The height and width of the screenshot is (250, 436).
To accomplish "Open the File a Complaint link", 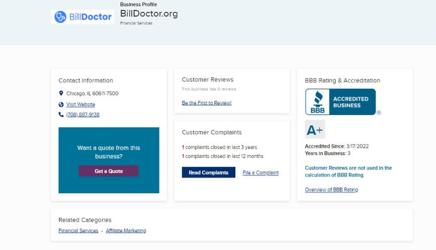I will tap(261, 172).
